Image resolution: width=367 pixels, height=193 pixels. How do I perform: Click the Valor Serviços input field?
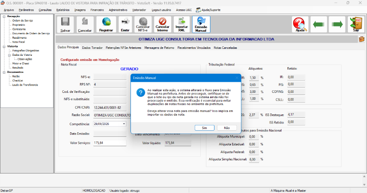[x=110, y=143]
